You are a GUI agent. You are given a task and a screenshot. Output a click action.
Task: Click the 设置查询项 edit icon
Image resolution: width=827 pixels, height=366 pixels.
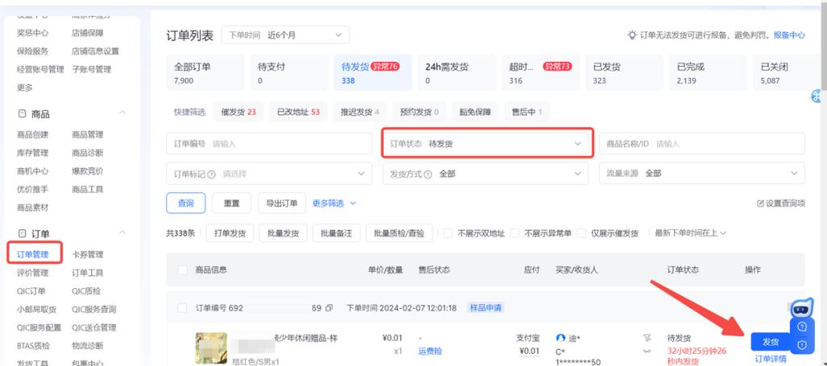(760, 204)
